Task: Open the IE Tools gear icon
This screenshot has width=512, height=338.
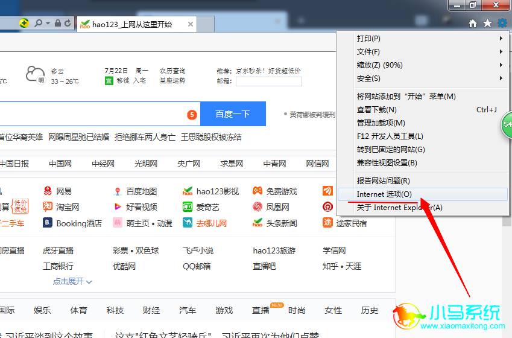Action: coord(502,23)
